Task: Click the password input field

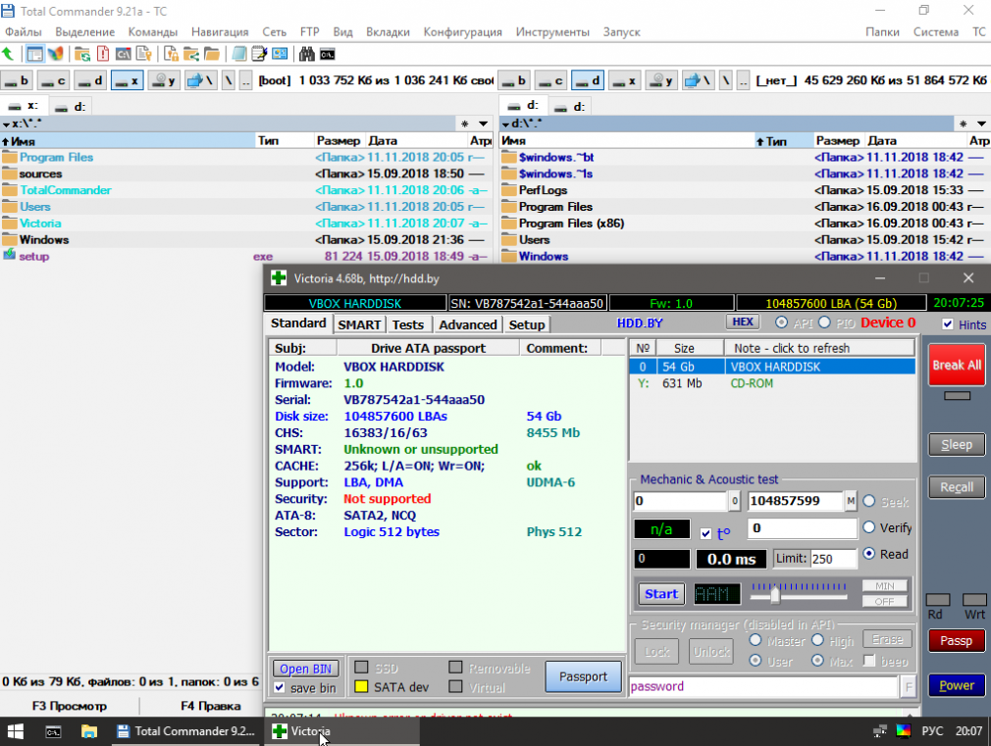Action: click(763, 686)
